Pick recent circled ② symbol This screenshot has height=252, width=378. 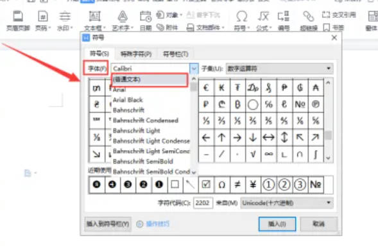(284, 185)
